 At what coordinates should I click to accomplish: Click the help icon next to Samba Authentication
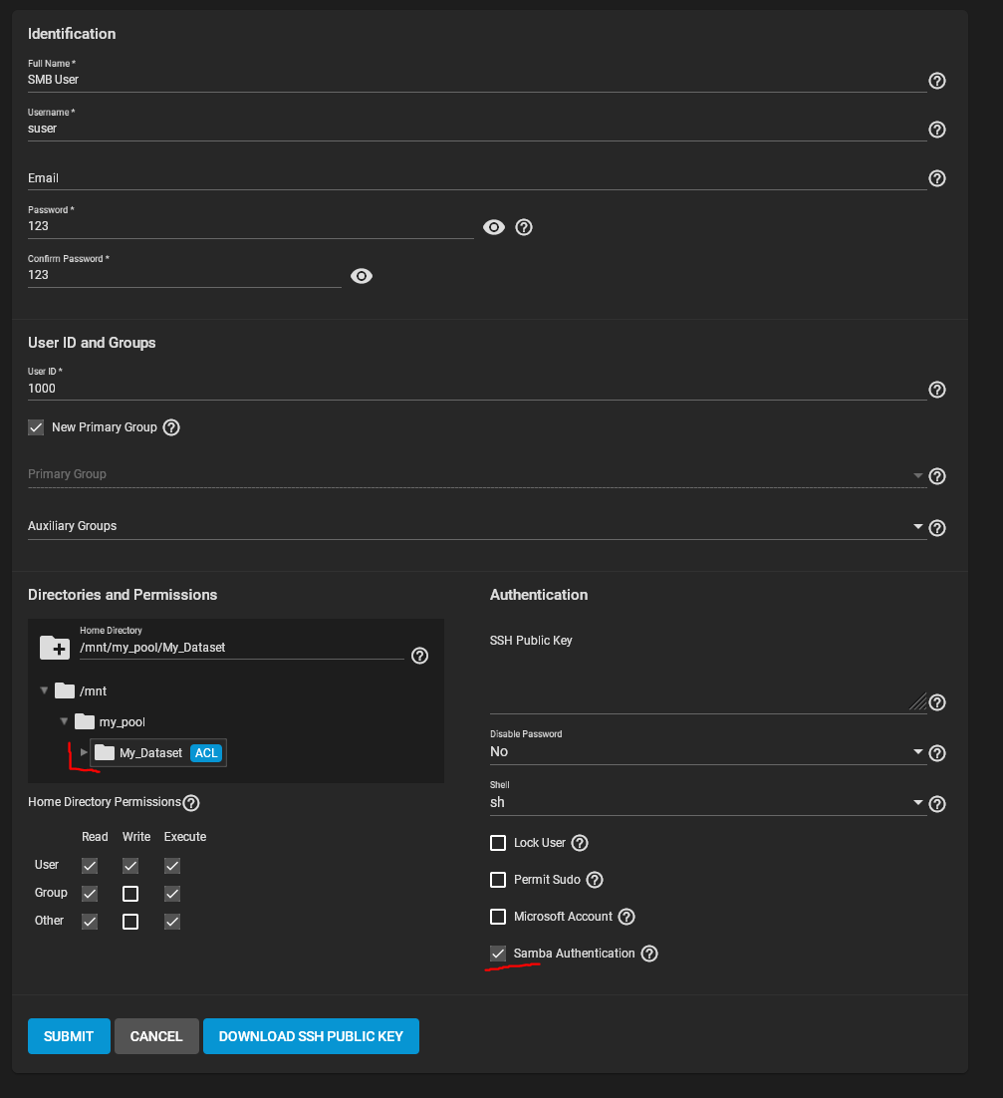coord(649,954)
